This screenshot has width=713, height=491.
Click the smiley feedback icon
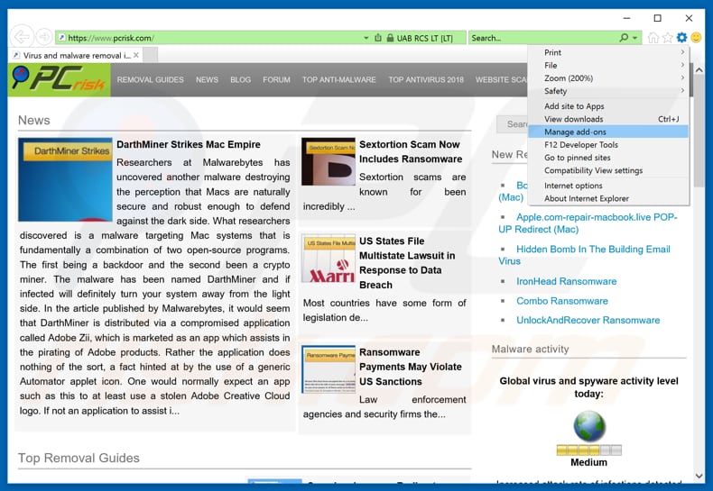(x=696, y=37)
